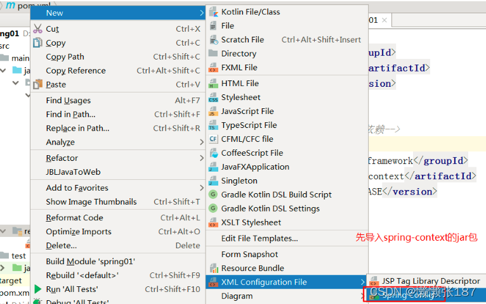Click the Singleton template icon

click(213, 180)
